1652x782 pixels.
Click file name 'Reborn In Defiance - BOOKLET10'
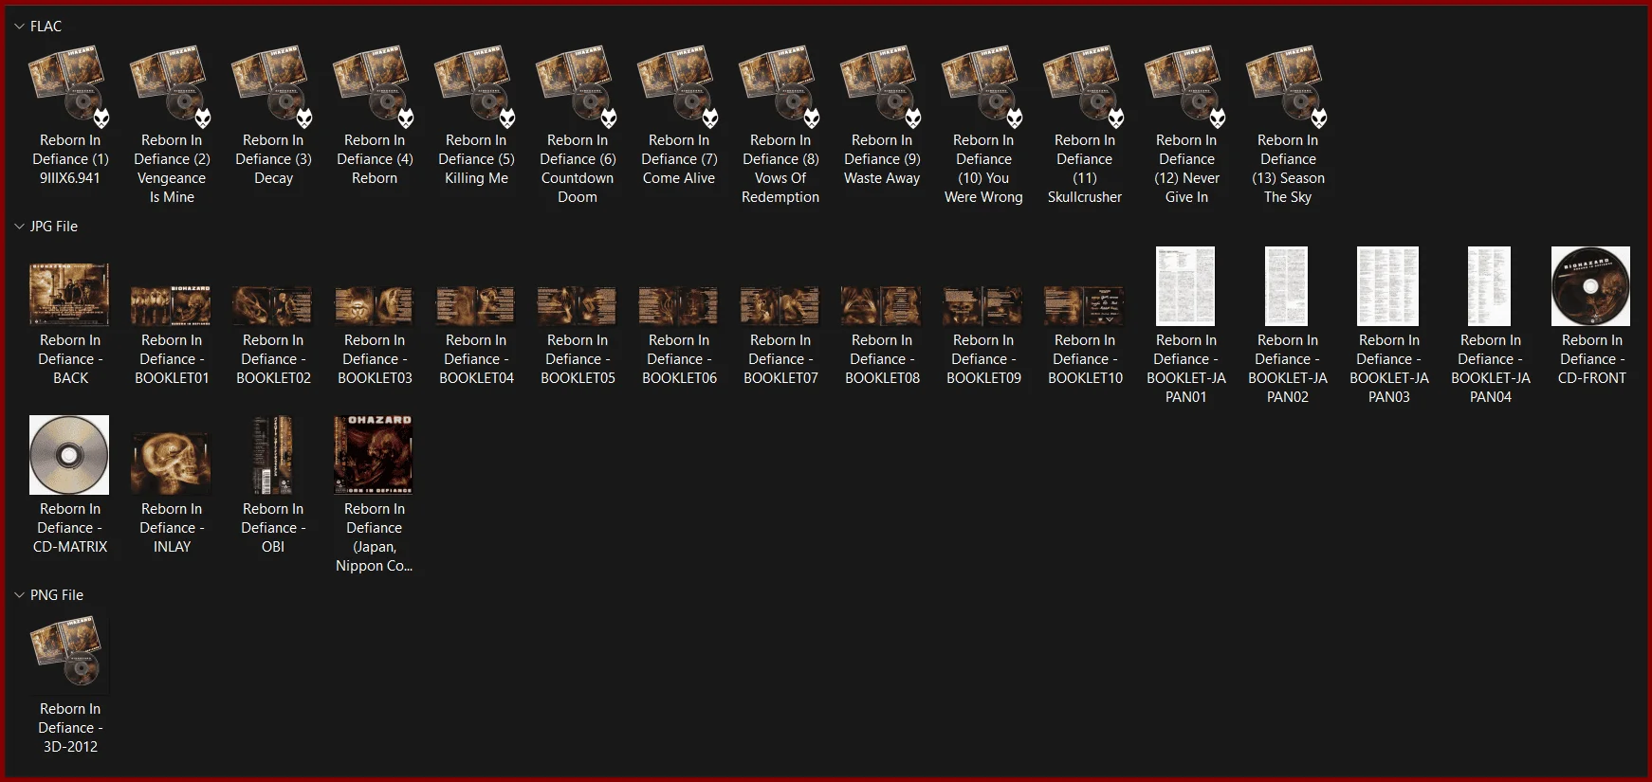tap(1085, 359)
